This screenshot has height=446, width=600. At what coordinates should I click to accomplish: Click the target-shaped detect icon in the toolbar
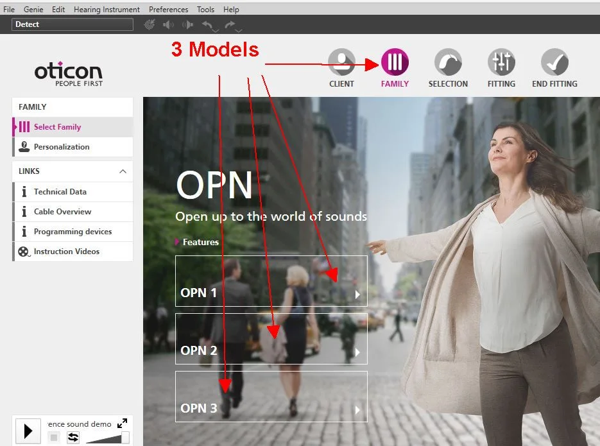150,25
